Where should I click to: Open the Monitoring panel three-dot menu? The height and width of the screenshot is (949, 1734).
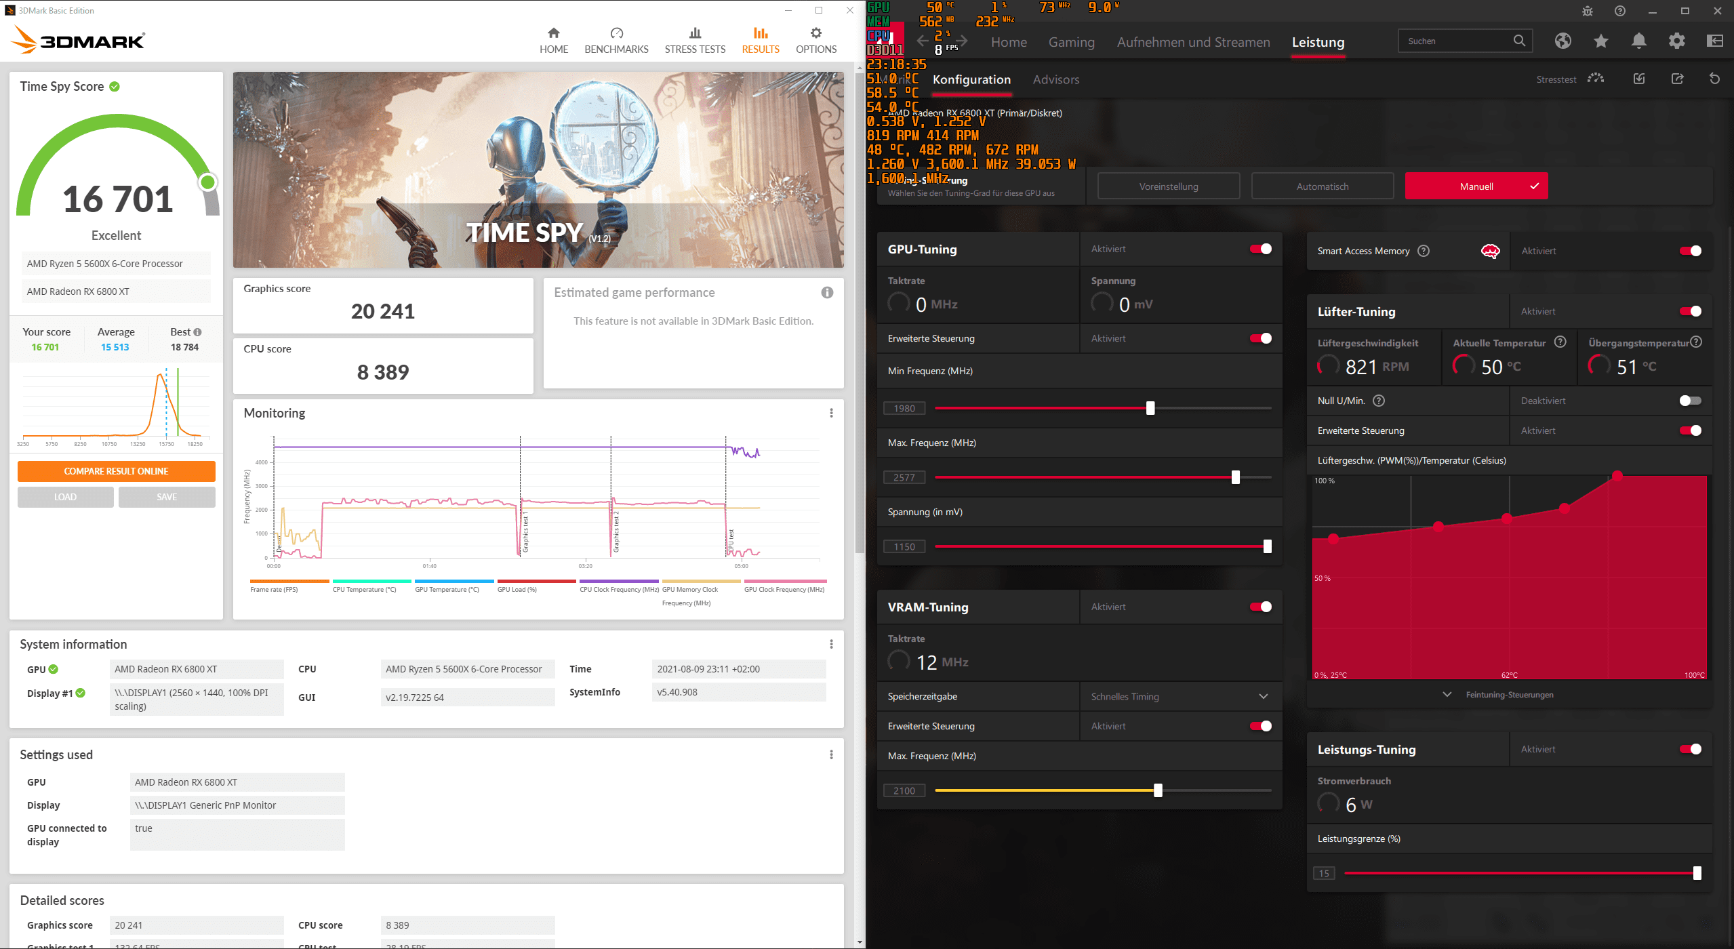[831, 413]
